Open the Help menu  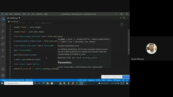pos(46,14)
